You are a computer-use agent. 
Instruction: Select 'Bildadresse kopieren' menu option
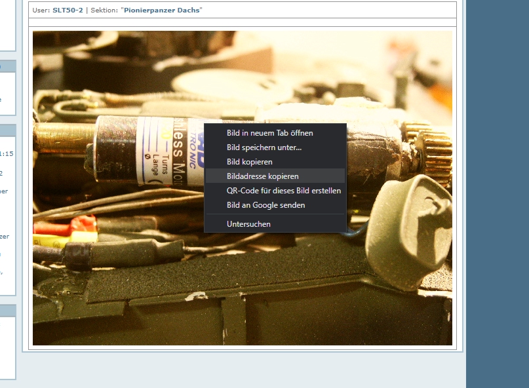pos(262,176)
